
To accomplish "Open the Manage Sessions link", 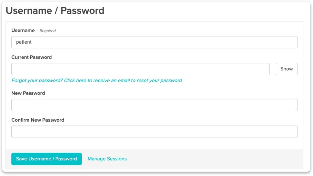I will pos(107,159).
